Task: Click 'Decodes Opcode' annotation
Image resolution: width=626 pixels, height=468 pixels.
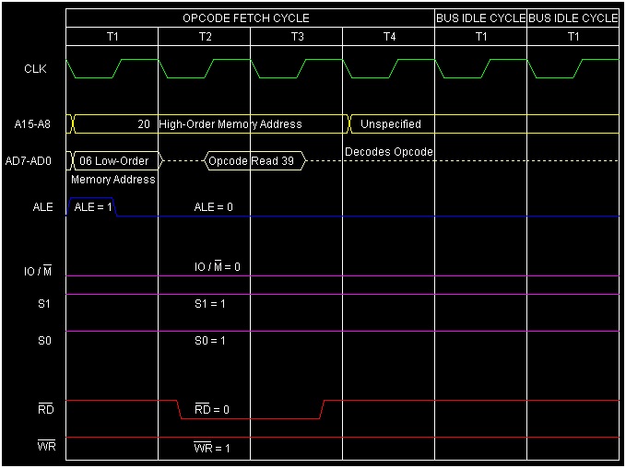Action: 389,152
